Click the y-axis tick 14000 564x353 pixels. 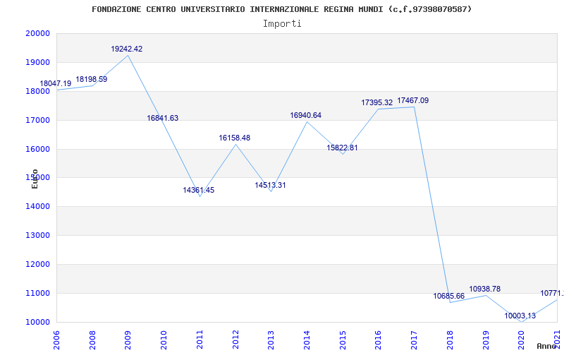[x=37, y=206]
